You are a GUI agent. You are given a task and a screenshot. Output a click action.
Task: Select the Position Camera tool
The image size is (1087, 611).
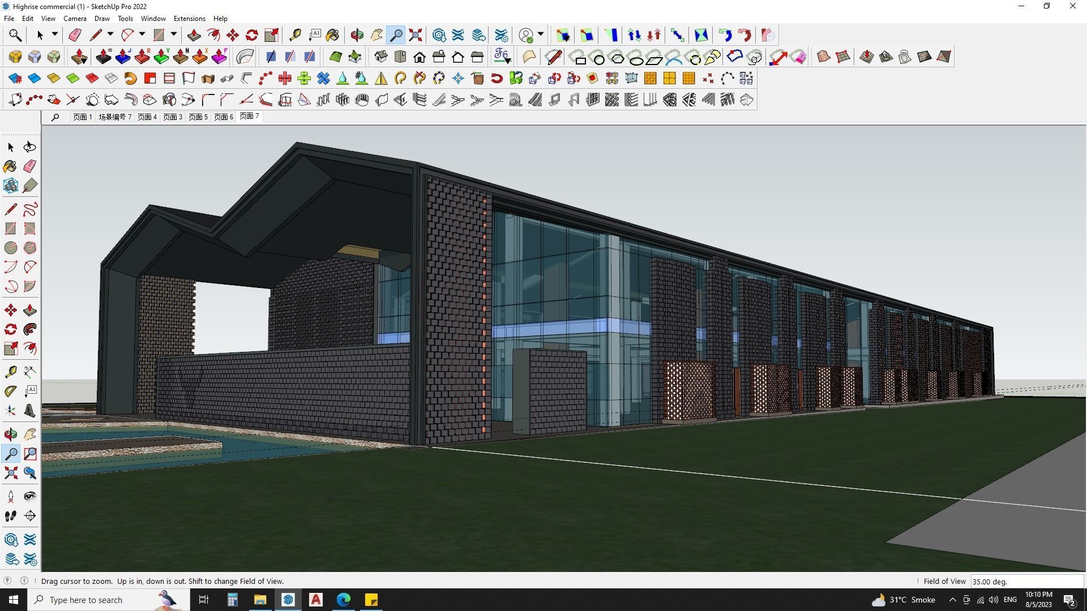point(11,497)
